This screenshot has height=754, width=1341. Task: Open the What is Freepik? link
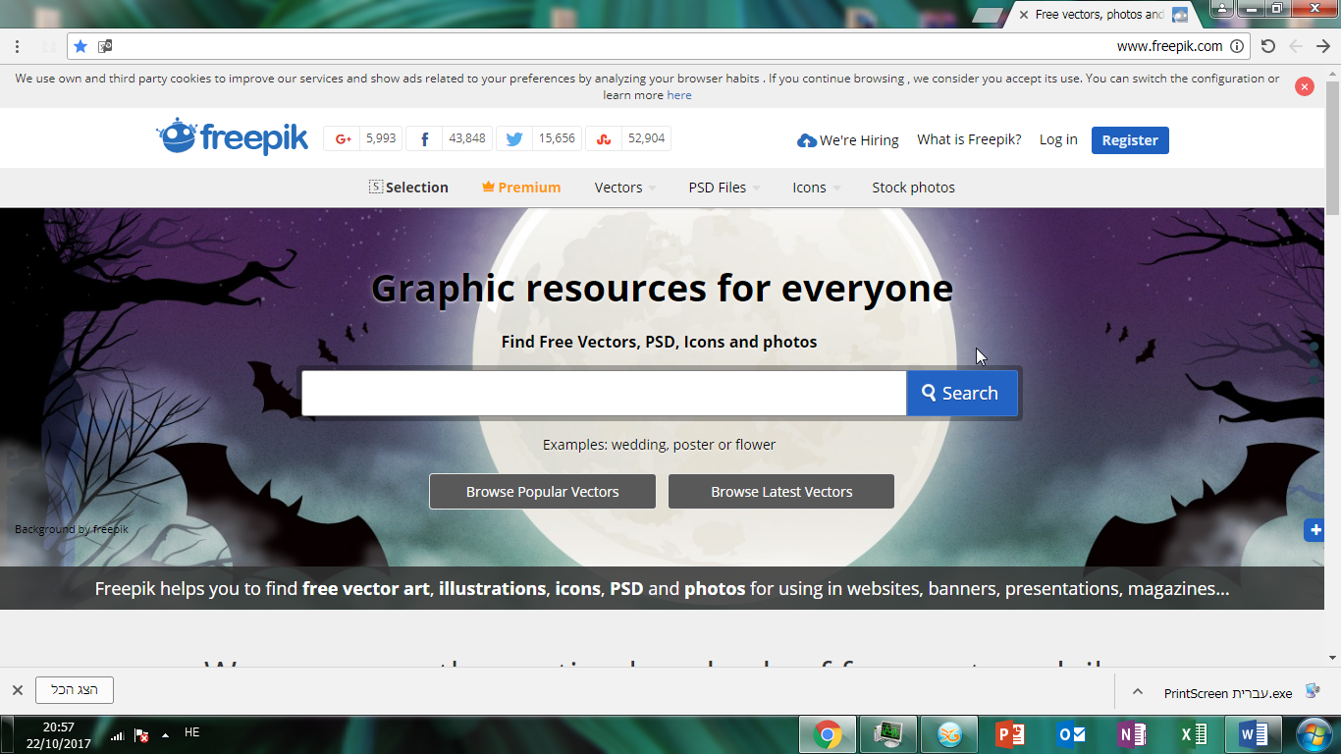point(969,139)
